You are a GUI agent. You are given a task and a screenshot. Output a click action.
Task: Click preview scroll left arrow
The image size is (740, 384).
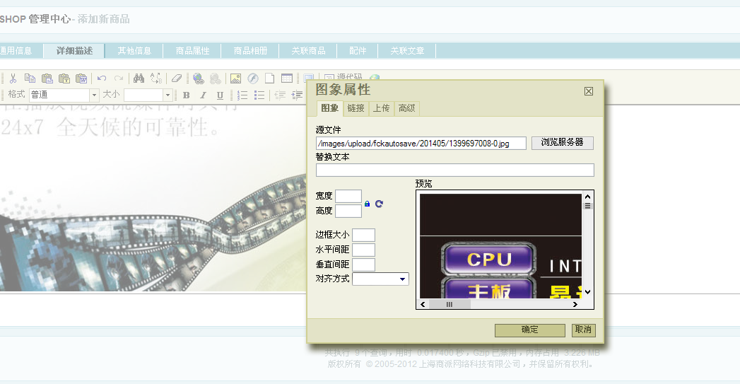tap(423, 304)
